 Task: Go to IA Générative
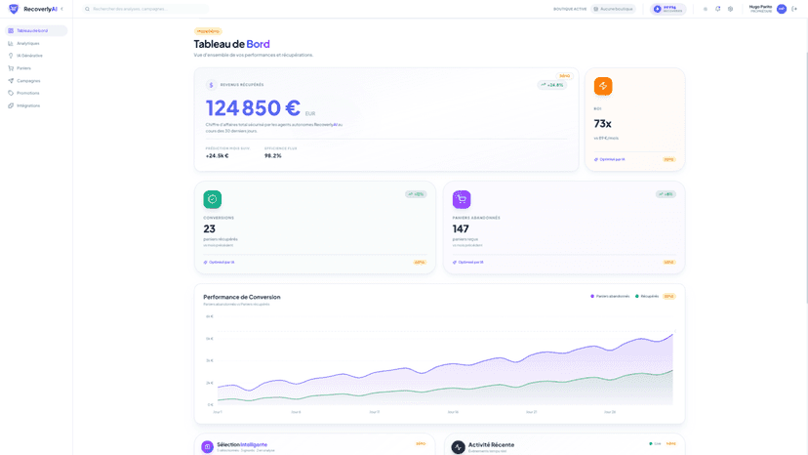[x=36, y=56]
